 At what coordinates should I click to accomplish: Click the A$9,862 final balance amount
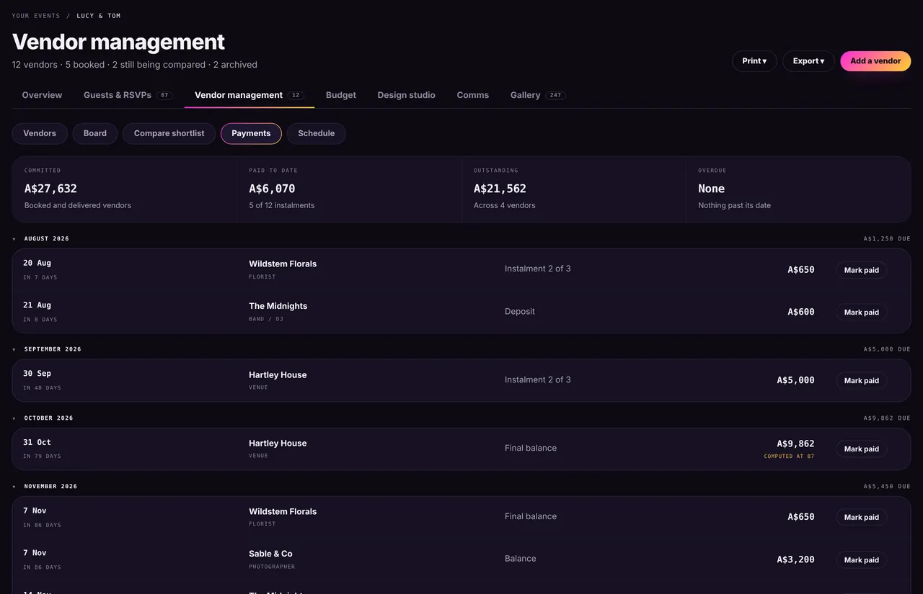pyautogui.click(x=795, y=444)
